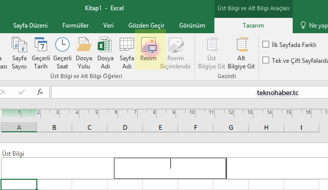Insert Sayfa Sayısı page number element
328x190 pixels.
pos(19,53)
